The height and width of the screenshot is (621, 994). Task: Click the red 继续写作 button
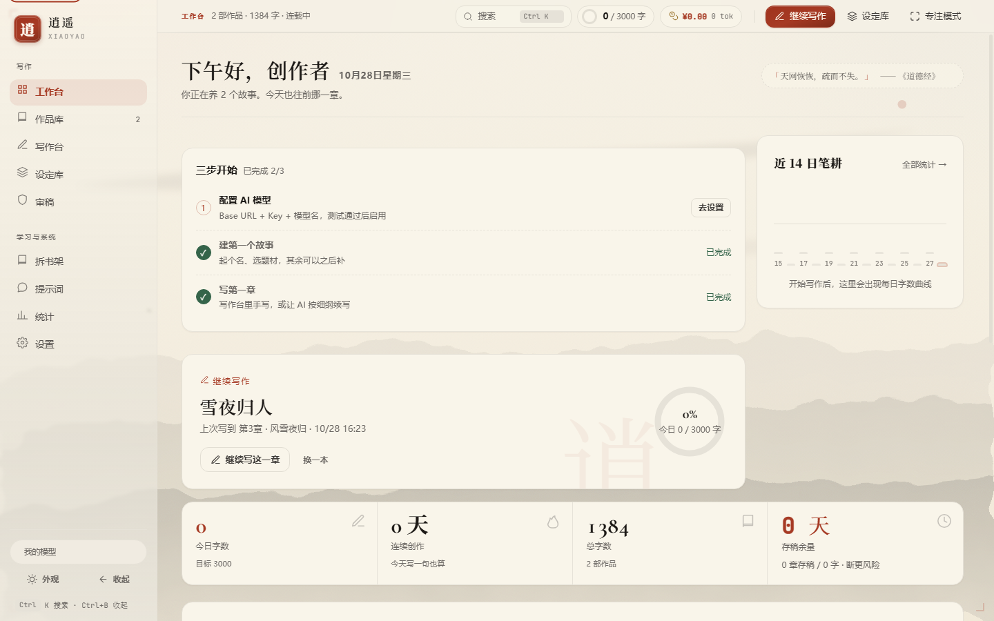[x=800, y=17]
